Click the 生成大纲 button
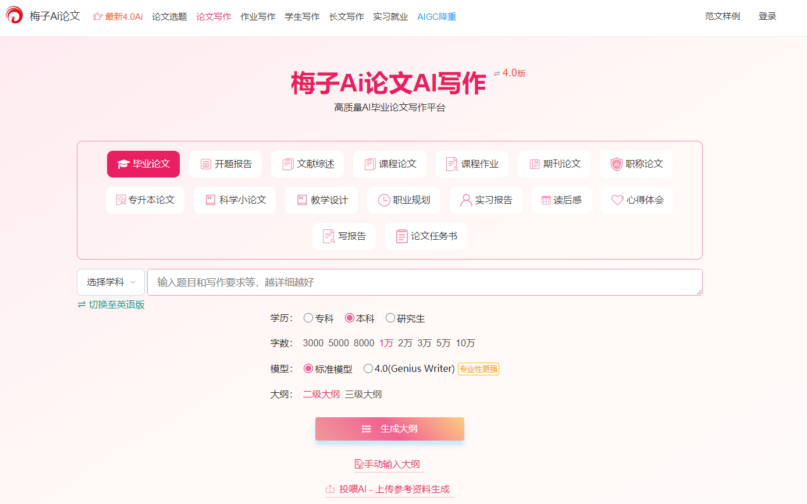 click(390, 429)
